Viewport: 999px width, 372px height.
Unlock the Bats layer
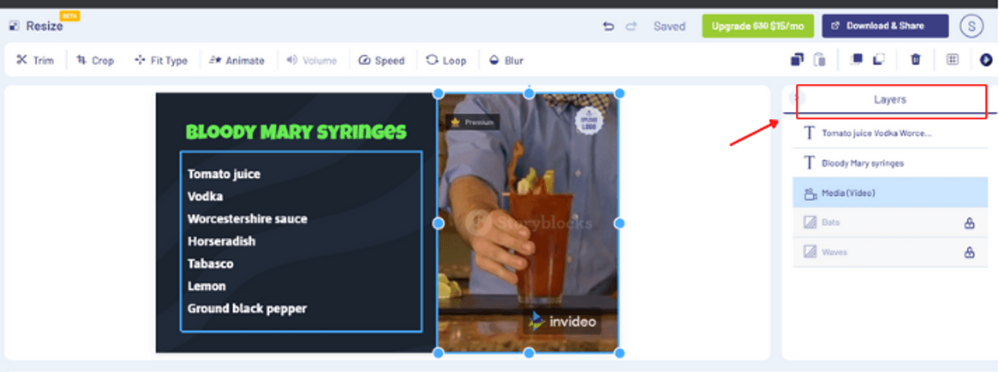point(969,223)
